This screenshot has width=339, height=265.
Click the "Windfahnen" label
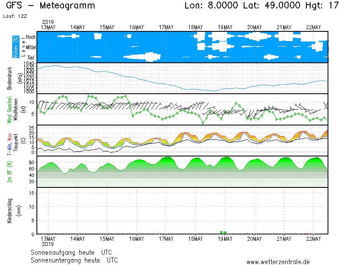[x=16, y=110]
